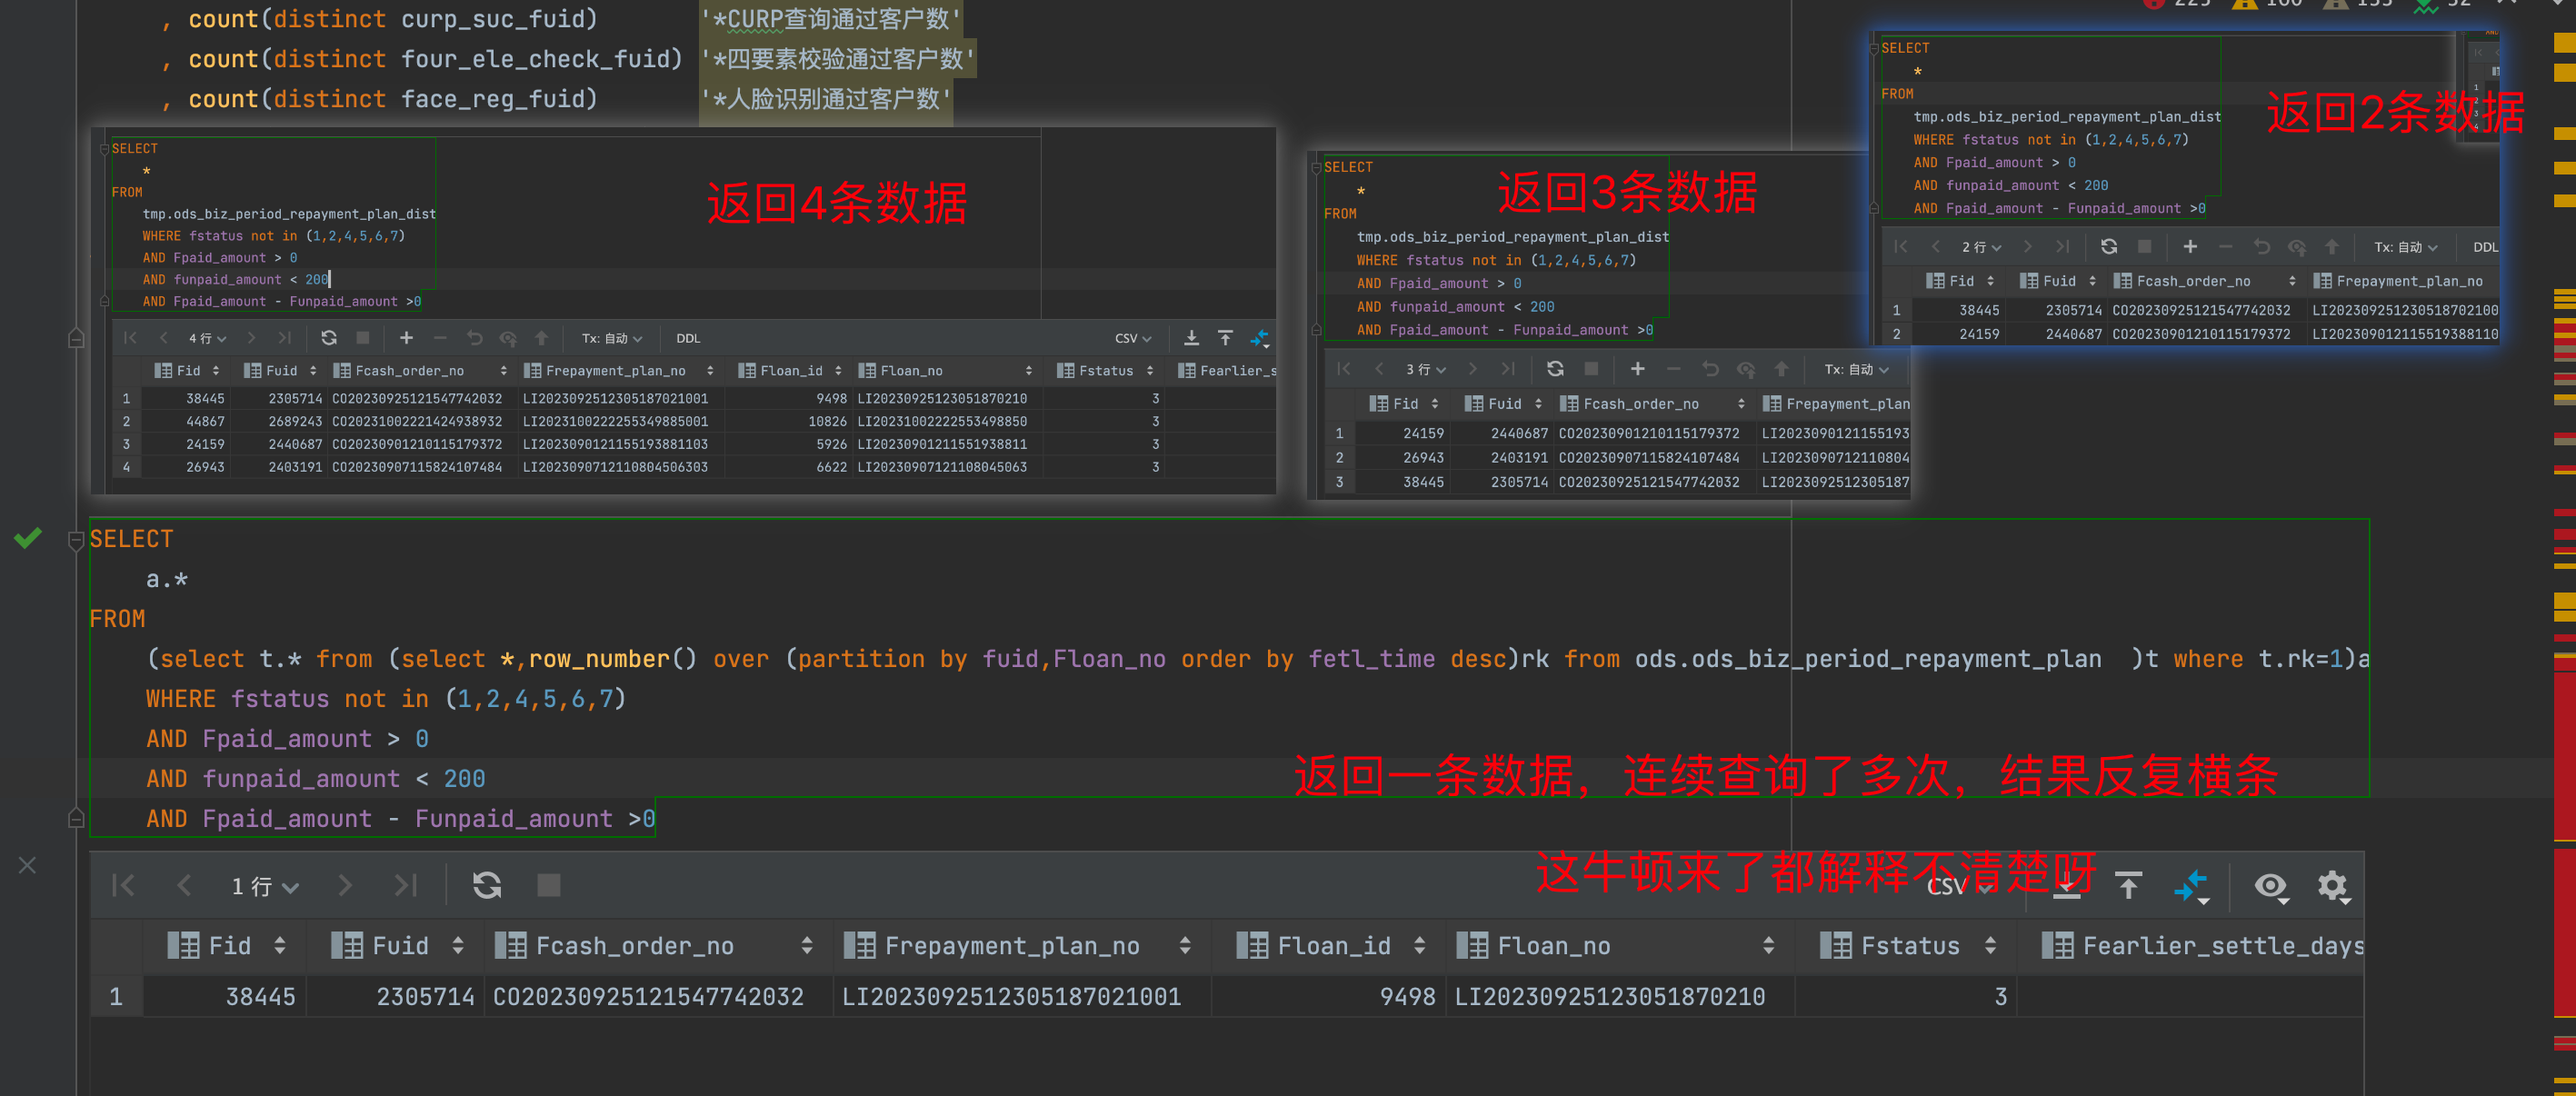Viewport: 2576px width, 1096px height.
Task: Reload the 1-row result grid
Action: (x=487, y=885)
